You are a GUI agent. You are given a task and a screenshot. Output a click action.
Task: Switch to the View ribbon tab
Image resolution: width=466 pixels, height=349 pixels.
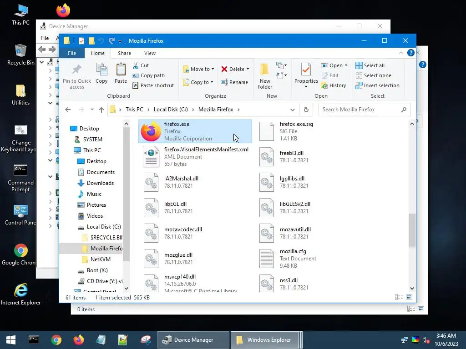pos(150,53)
